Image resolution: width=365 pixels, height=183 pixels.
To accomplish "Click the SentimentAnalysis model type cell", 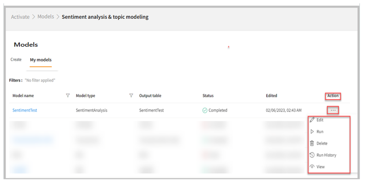I will (91, 110).
